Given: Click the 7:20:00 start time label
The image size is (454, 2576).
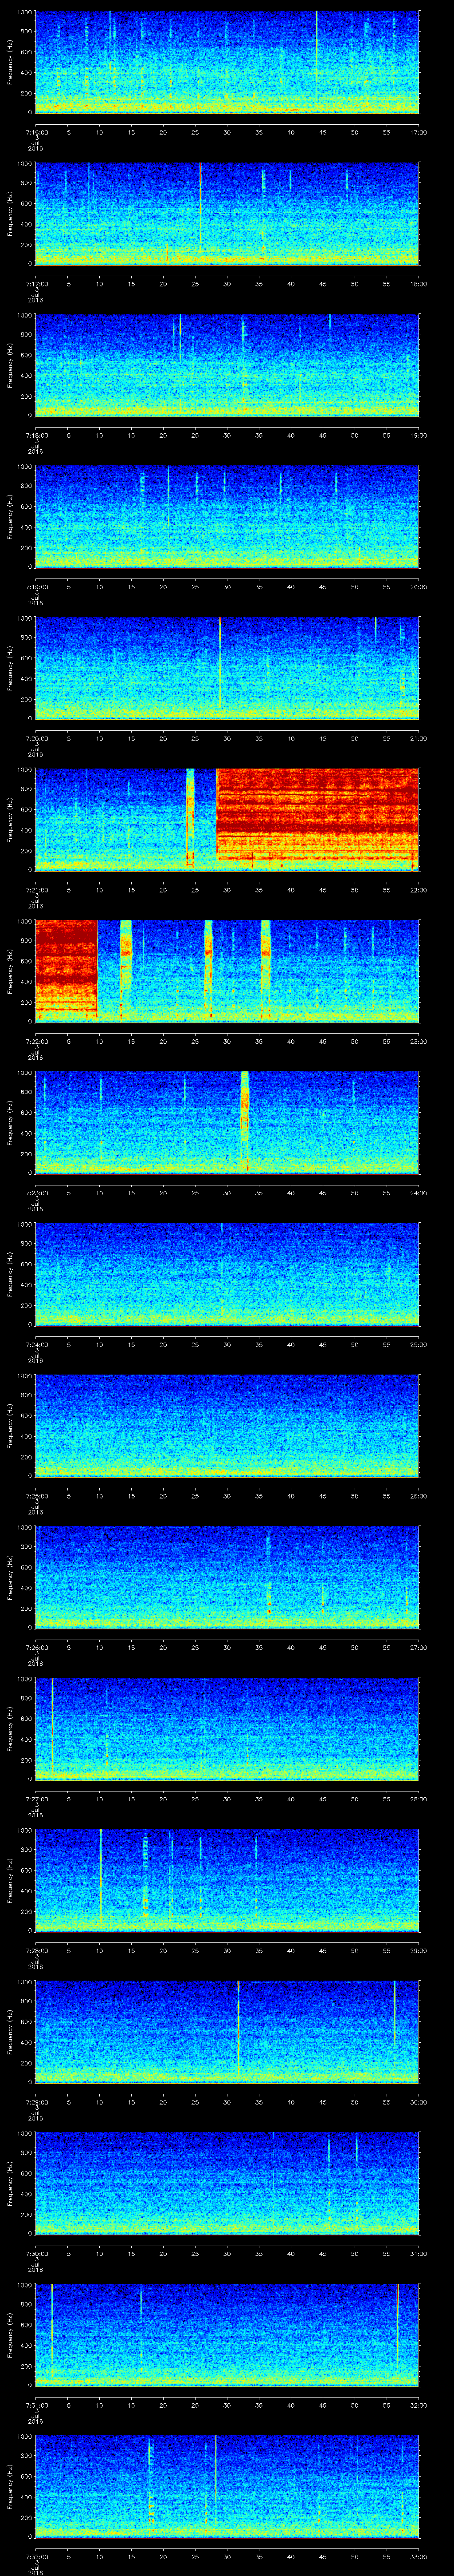Looking at the screenshot, I should [x=36, y=738].
